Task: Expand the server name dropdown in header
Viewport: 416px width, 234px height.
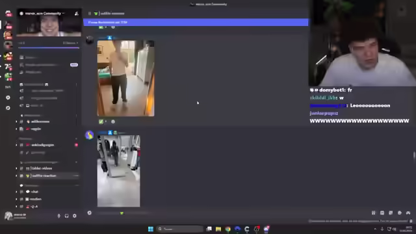Action: coord(64,13)
